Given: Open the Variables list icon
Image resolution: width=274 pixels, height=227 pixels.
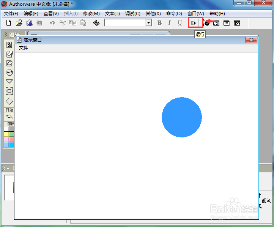Looking at the screenshot, I should point(227,23).
